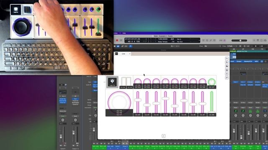Select the MIDI filter in mixer header
Screen dimensions: 268x150
256,61
